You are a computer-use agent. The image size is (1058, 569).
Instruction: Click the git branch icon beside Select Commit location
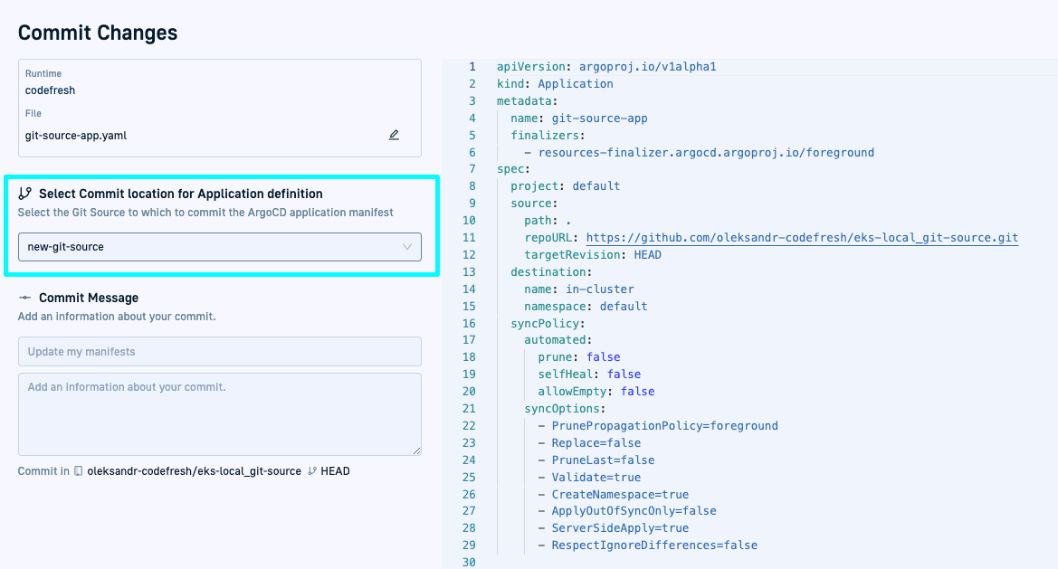(25, 194)
